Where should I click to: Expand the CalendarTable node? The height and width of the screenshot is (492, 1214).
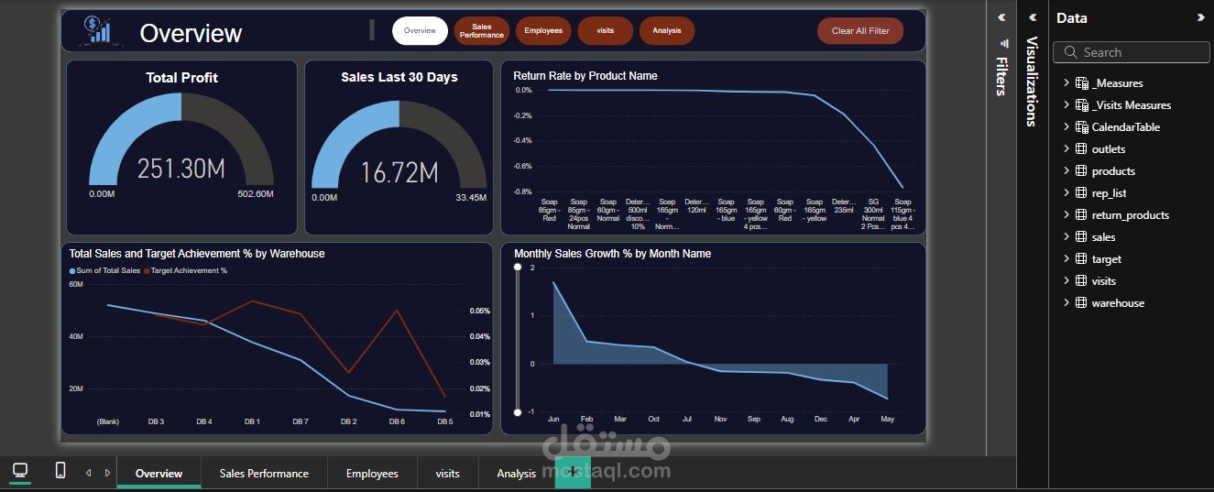click(x=1066, y=127)
